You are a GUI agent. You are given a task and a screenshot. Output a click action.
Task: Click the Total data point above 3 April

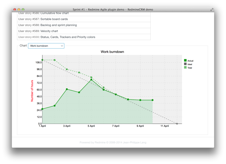pyautogui.click(x=67, y=69)
